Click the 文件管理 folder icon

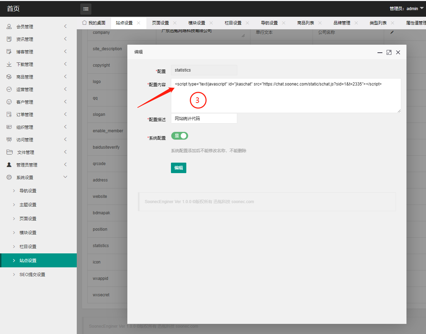click(x=10, y=152)
